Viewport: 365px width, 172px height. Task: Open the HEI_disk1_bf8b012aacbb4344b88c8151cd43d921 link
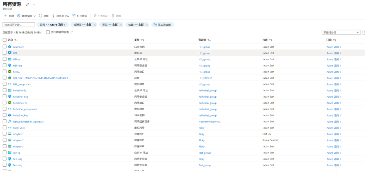tap(40, 78)
